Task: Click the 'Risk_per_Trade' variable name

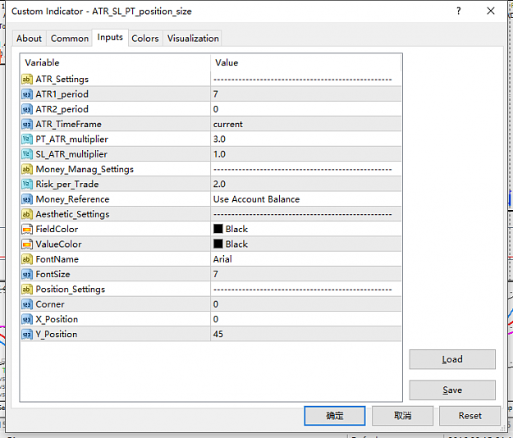Action: click(x=67, y=185)
